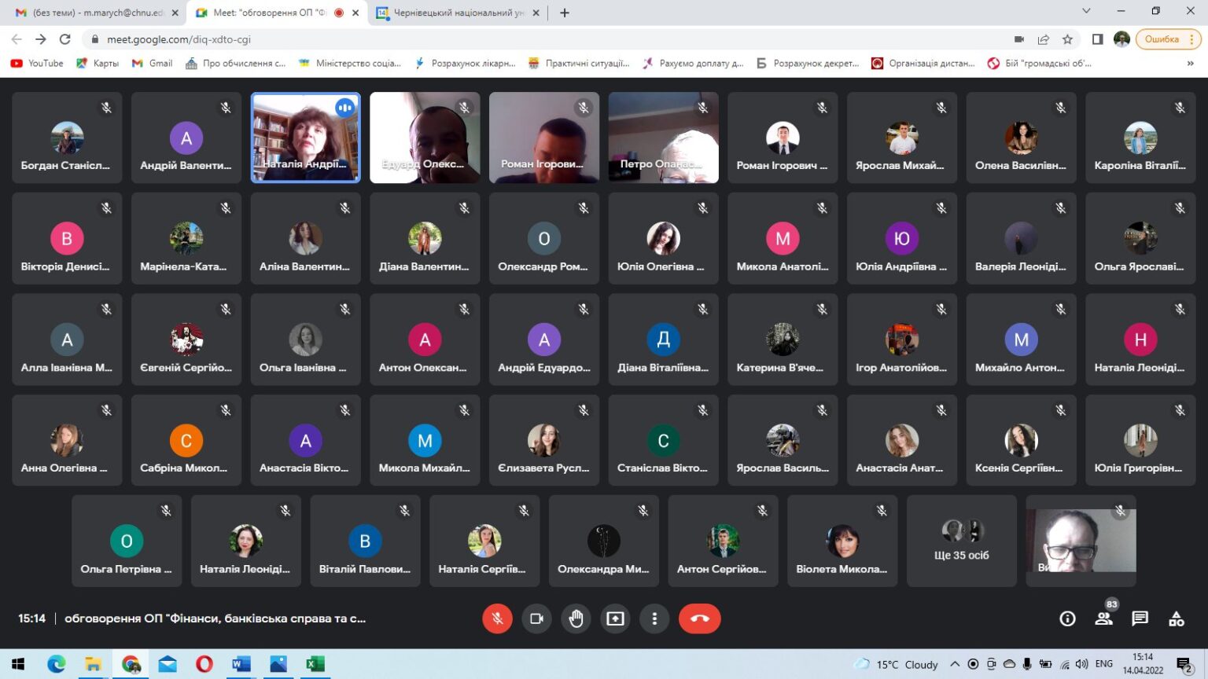Select Наталія Андрії... video tile
The image size is (1208, 679).
click(x=305, y=138)
